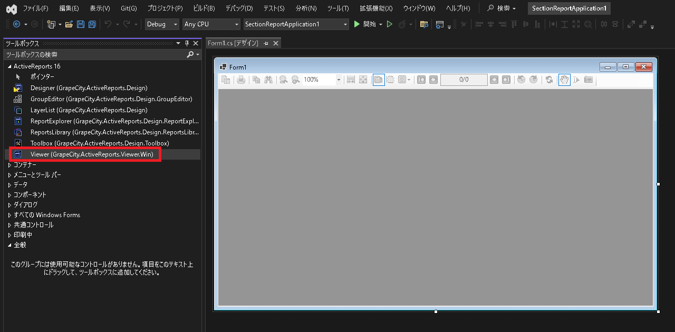
Task: Select the hand pan tool in the viewer
Action: (x=564, y=80)
